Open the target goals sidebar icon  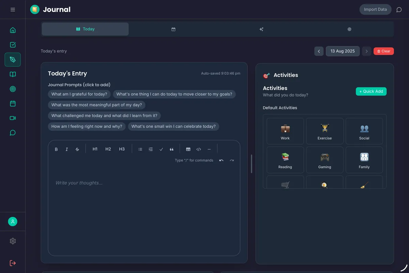point(13,89)
